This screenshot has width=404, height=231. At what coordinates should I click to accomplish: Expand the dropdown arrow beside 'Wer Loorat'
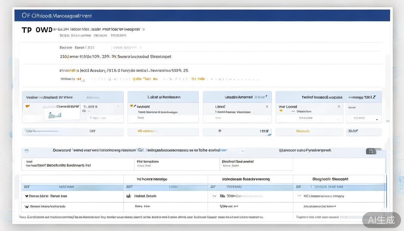339,107
